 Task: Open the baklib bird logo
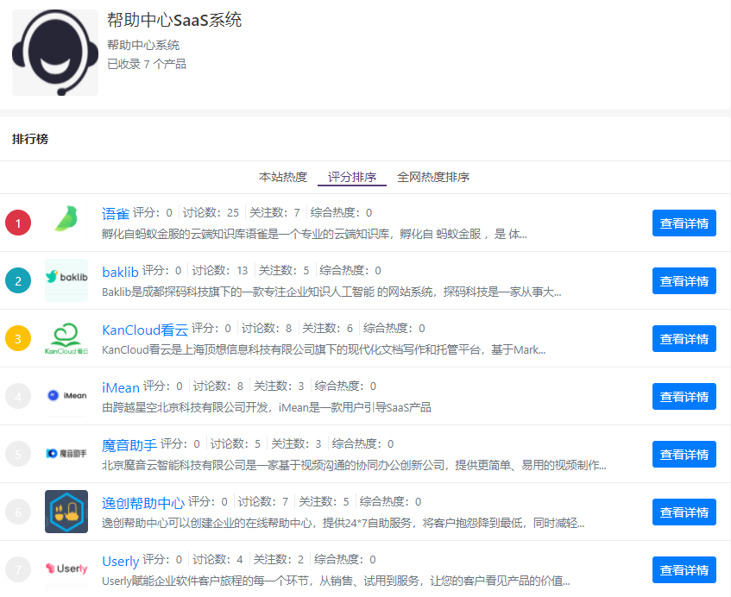66,280
